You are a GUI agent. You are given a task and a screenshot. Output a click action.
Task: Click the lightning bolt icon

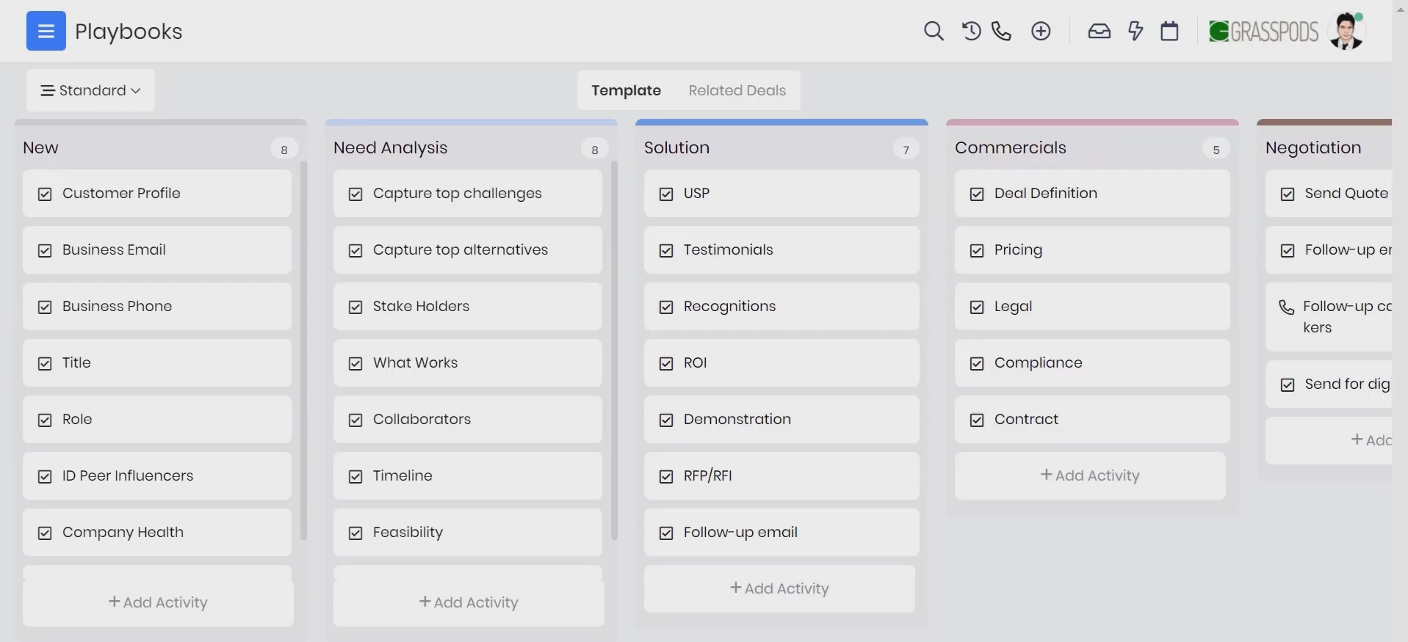click(1136, 31)
